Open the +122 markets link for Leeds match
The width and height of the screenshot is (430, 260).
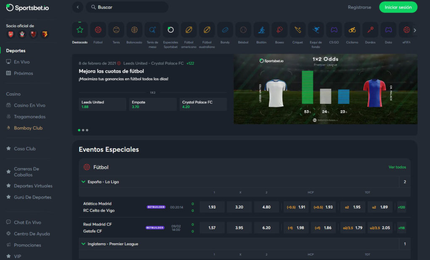pos(190,63)
